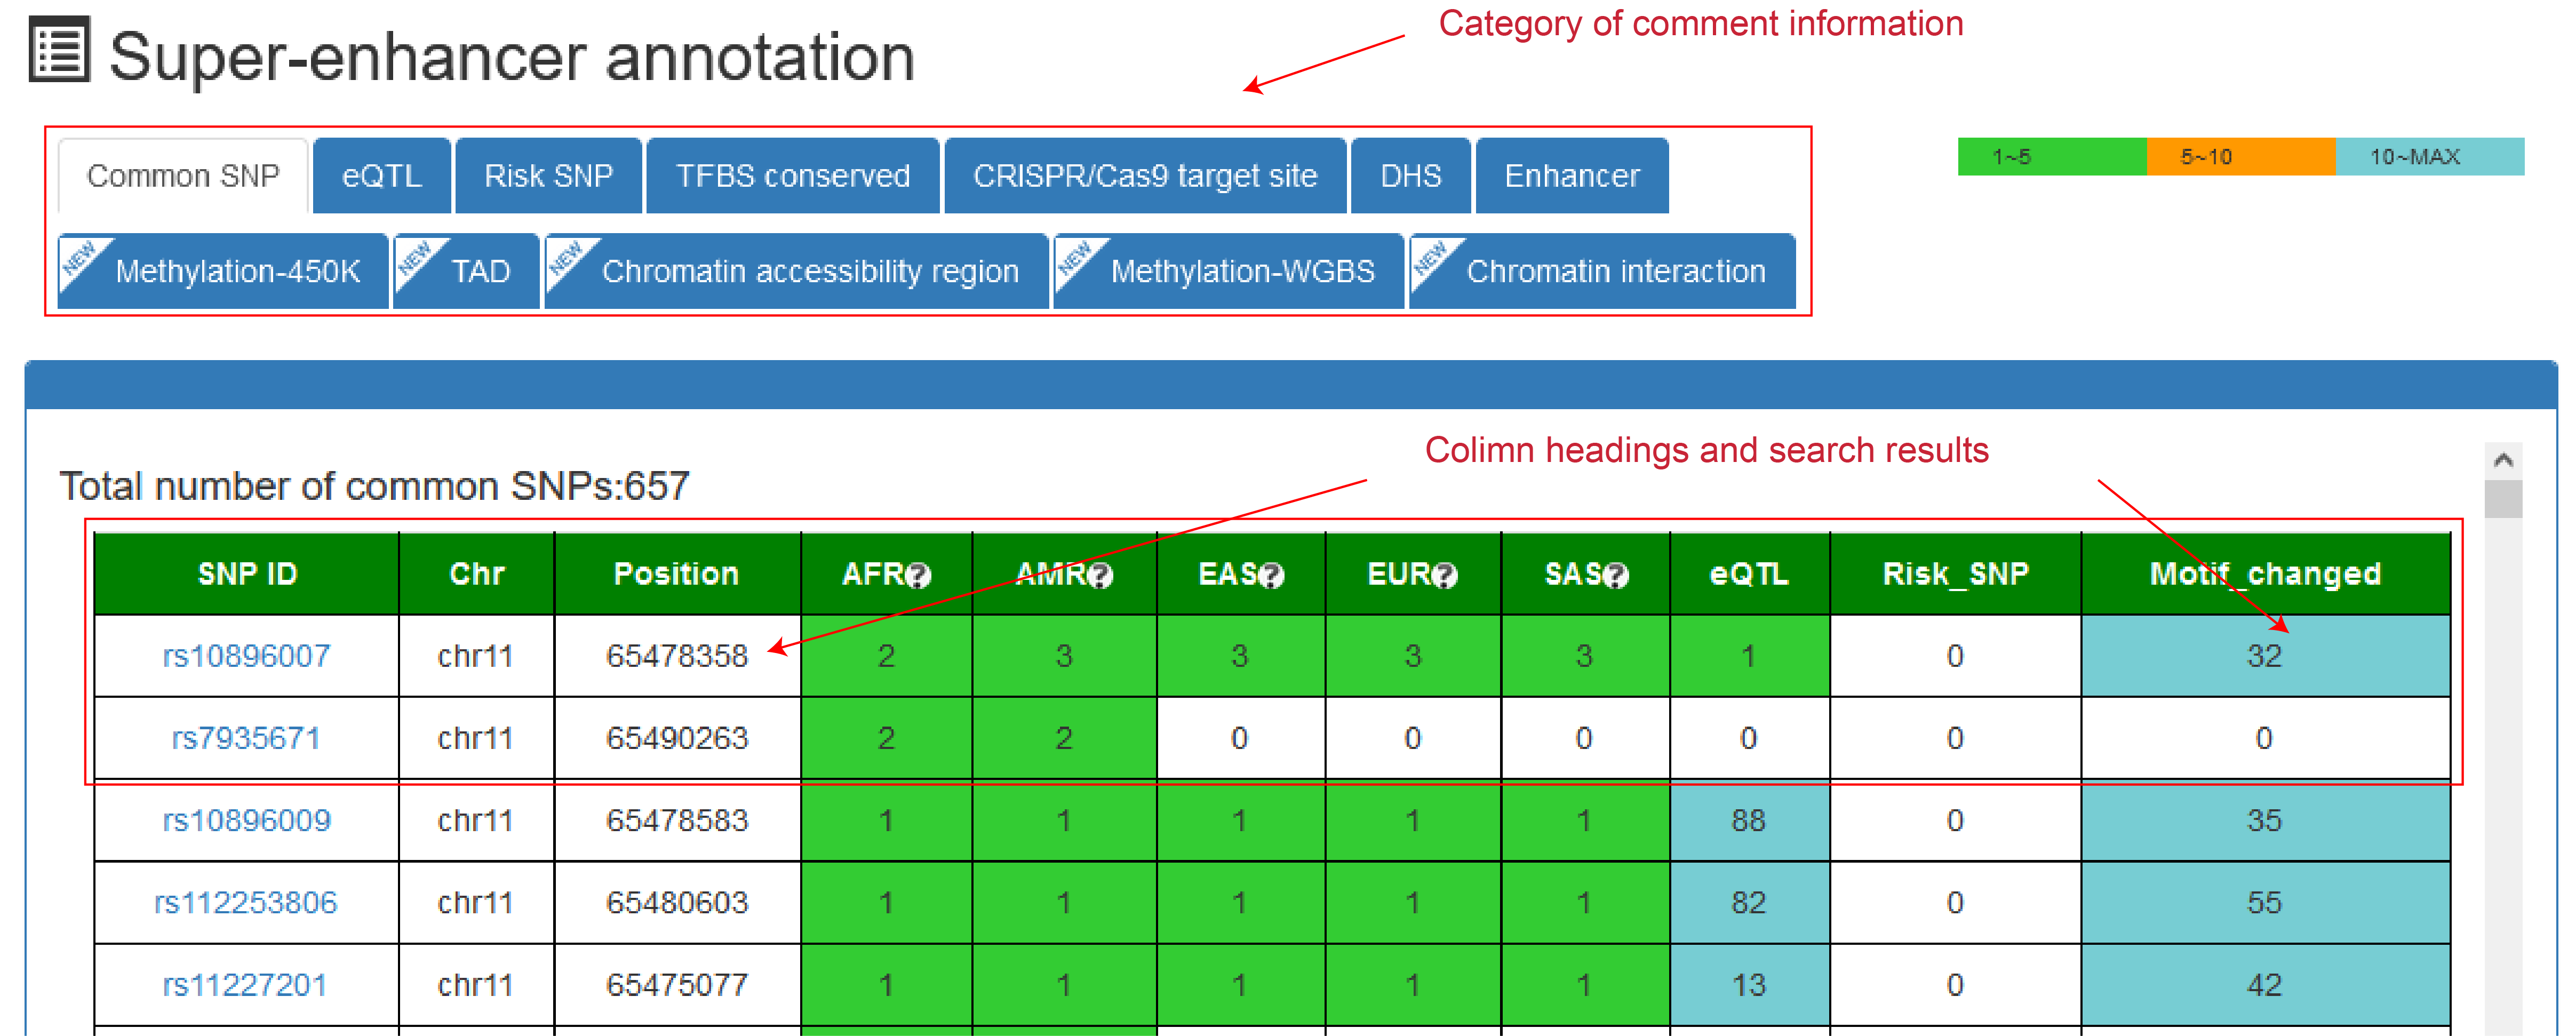Switch to the Chromatin interaction tab
Screen dimensions: 2576x1036
1603,271
